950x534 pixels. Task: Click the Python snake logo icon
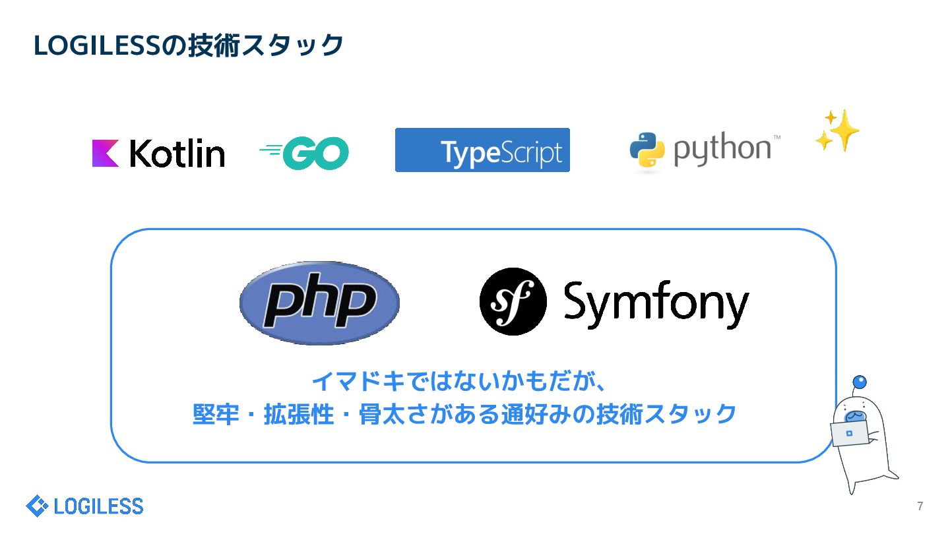tap(647, 150)
